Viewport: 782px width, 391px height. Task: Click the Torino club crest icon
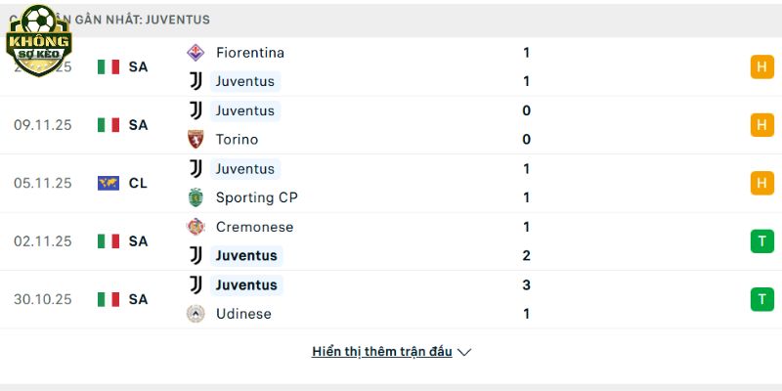[x=195, y=139]
